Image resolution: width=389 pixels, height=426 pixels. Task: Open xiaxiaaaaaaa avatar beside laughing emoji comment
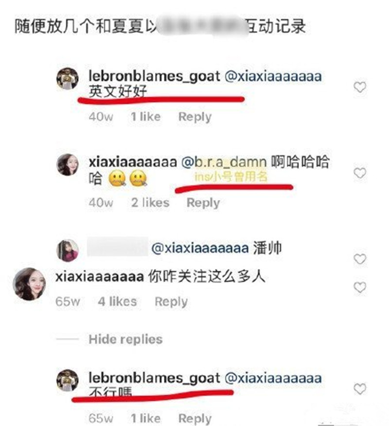[x=68, y=165]
